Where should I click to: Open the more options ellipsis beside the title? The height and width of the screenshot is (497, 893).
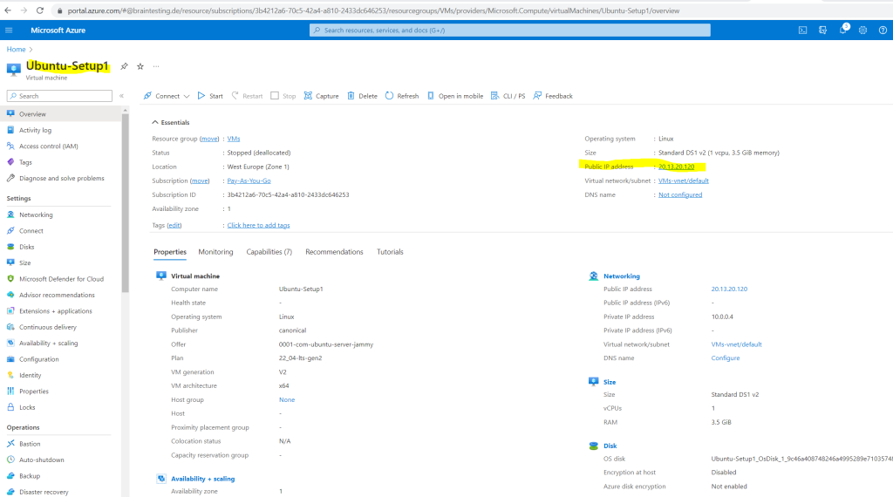(x=156, y=66)
